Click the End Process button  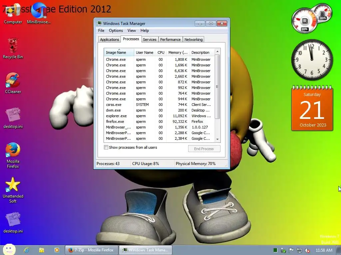(x=204, y=149)
